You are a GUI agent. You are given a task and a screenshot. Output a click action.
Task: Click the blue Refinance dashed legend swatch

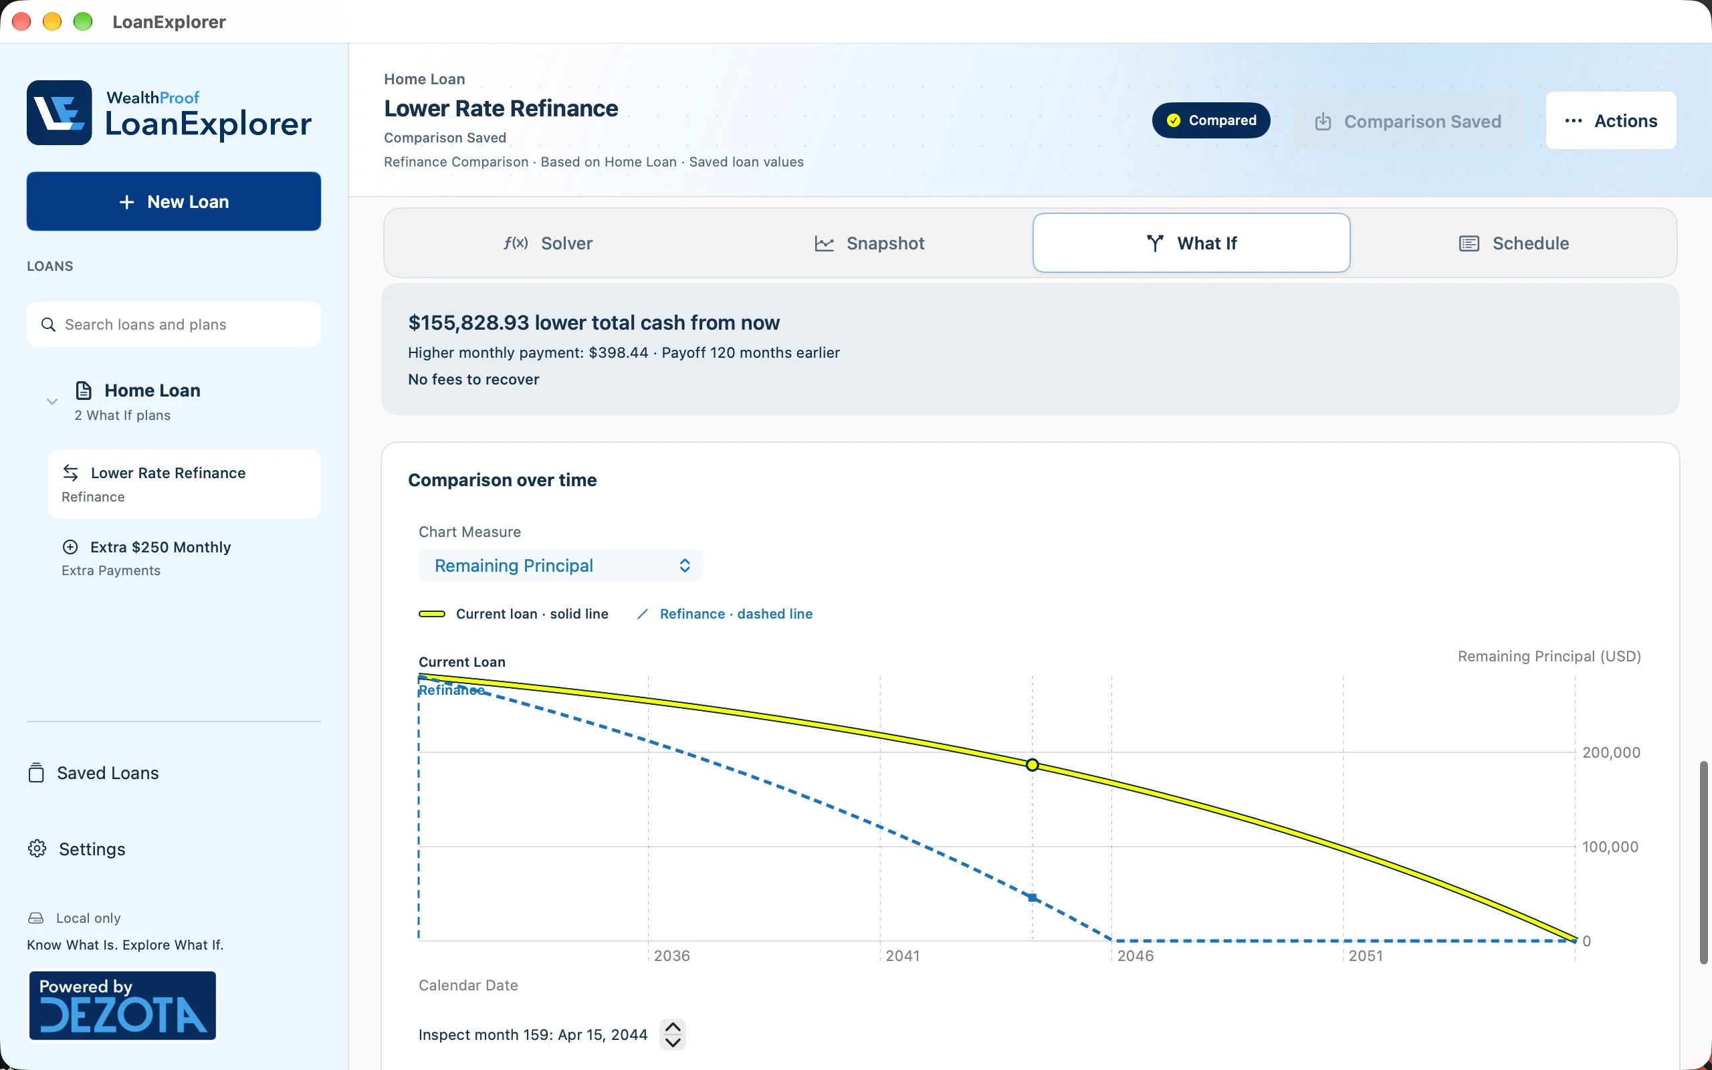(x=643, y=613)
